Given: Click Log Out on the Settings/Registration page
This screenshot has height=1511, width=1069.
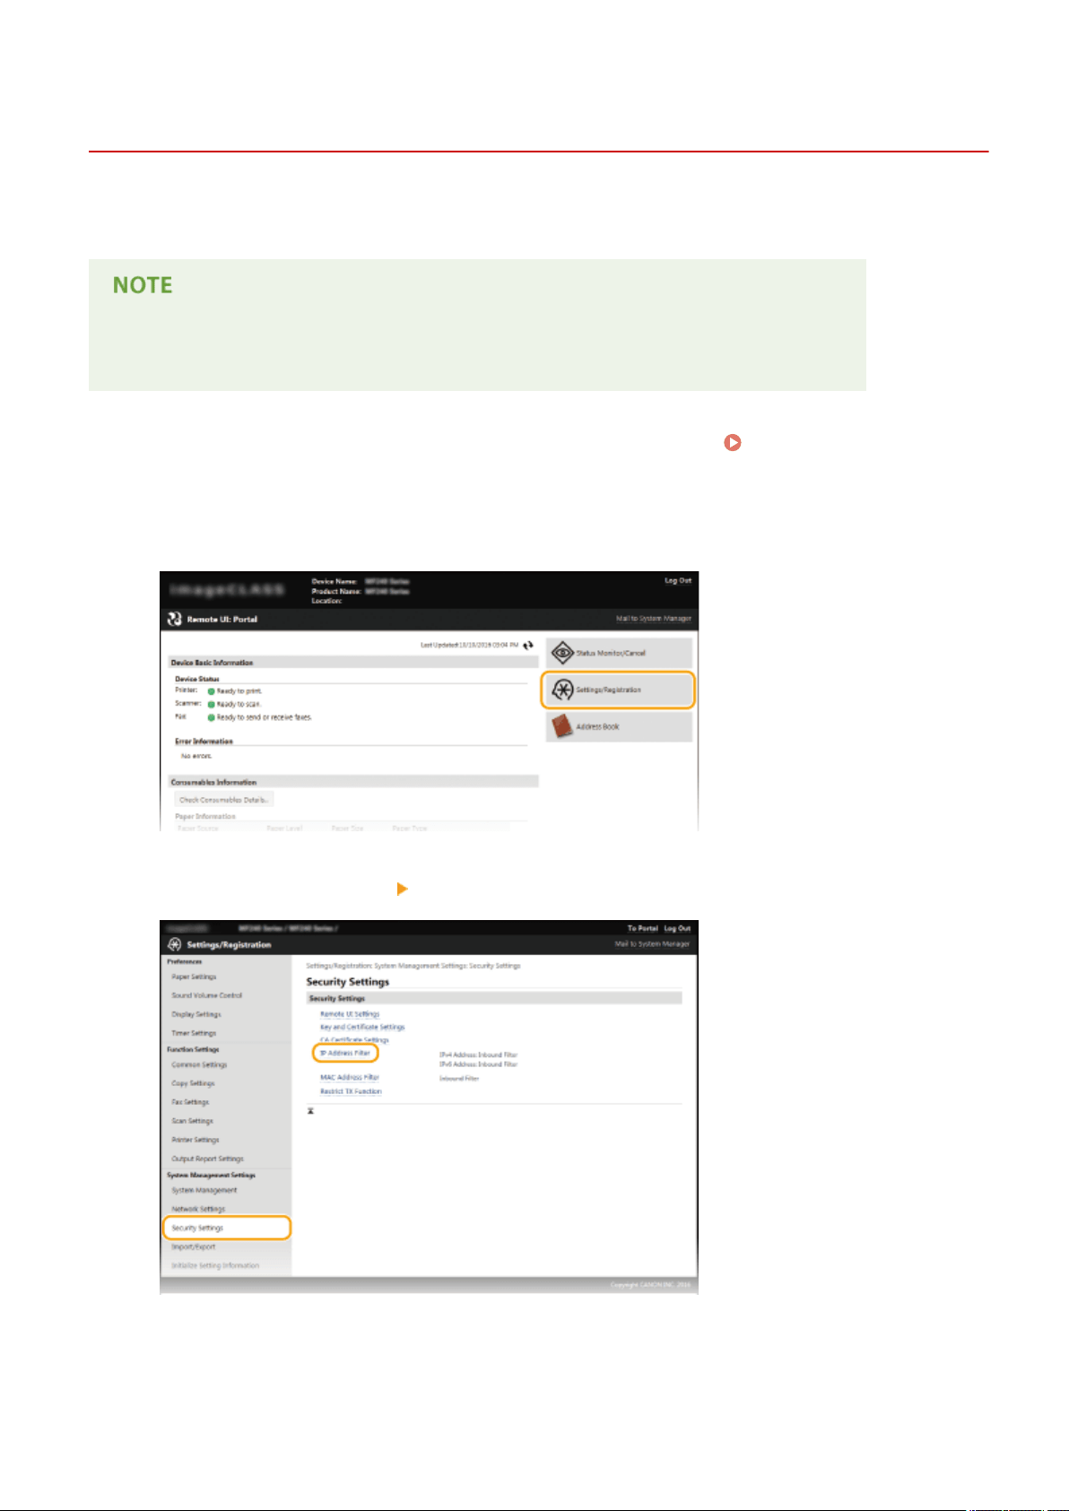Looking at the screenshot, I should coord(678,928).
